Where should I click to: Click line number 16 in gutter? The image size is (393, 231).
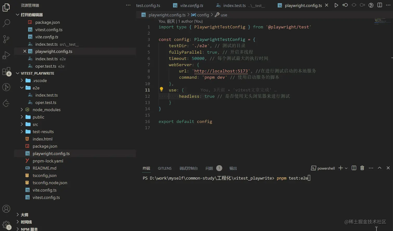click(x=147, y=121)
